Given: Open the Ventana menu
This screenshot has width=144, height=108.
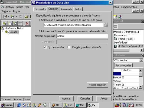Looking at the screenshot, I should [x=6, y=11].
